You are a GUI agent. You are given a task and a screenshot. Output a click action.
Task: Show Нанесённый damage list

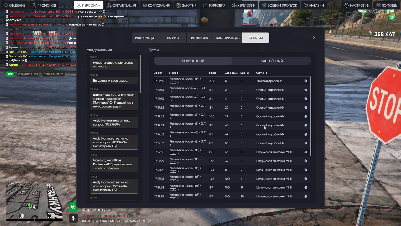[x=272, y=61]
